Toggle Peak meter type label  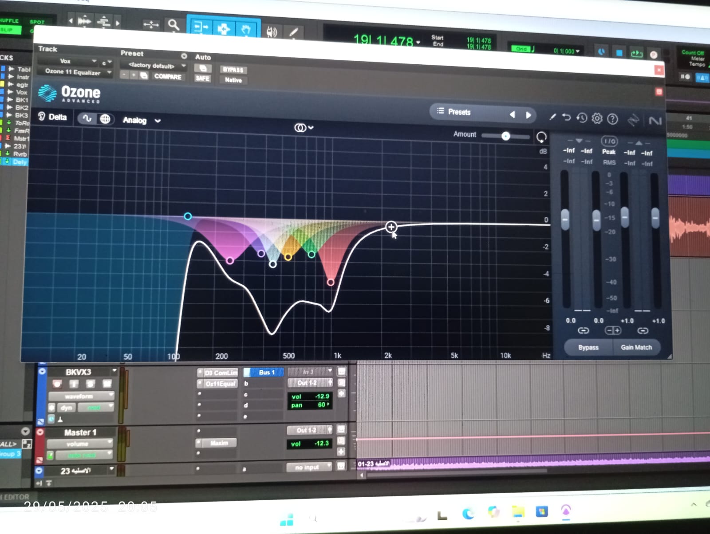[608, 152]
